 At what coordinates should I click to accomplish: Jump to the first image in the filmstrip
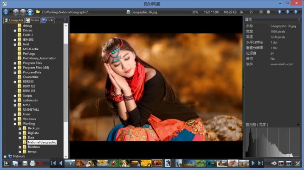point(53,163)
